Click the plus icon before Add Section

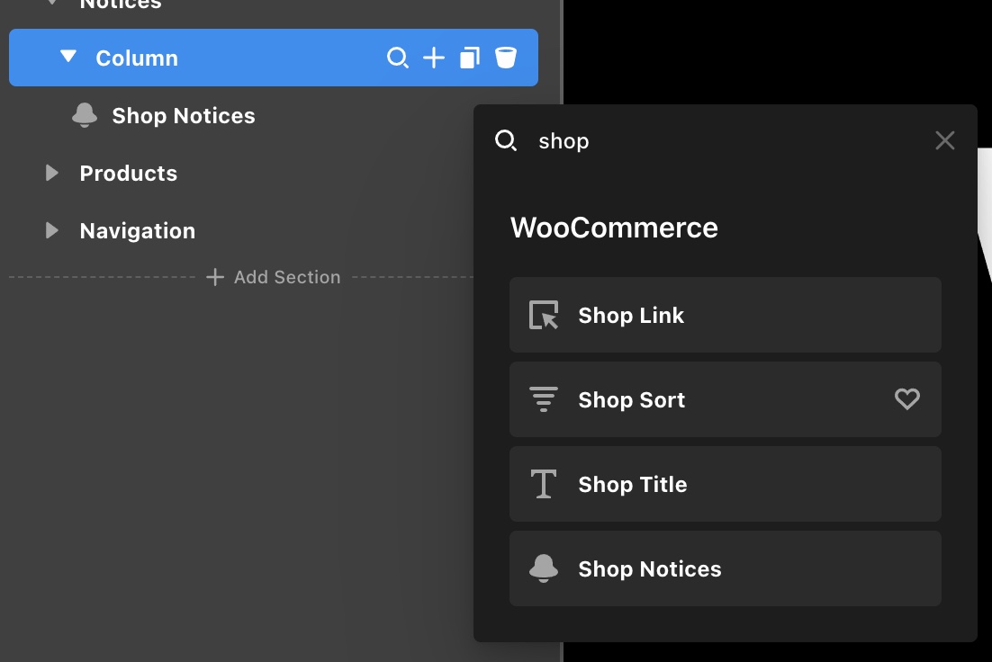click(x=215, y=277)
